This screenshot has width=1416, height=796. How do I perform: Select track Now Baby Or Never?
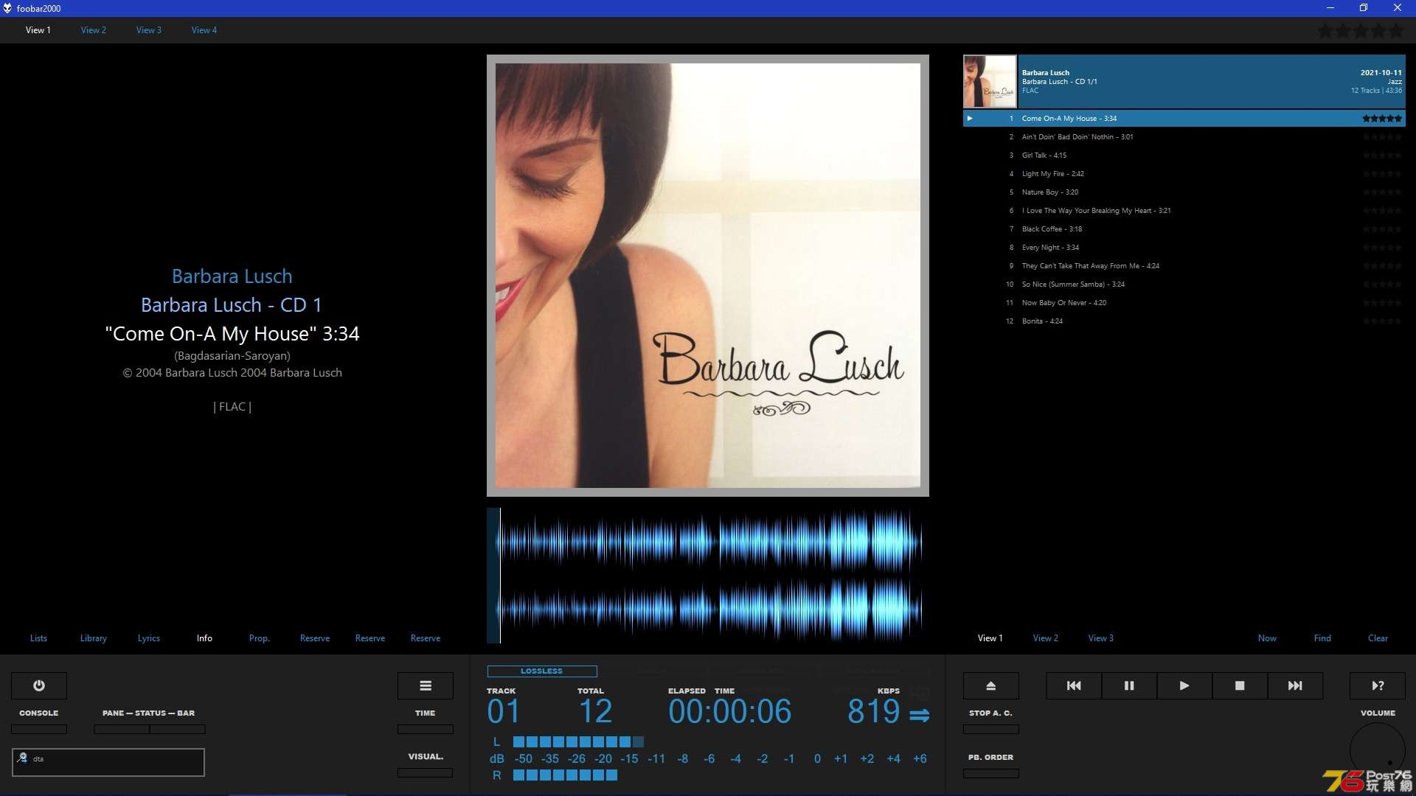[1184, 303]
